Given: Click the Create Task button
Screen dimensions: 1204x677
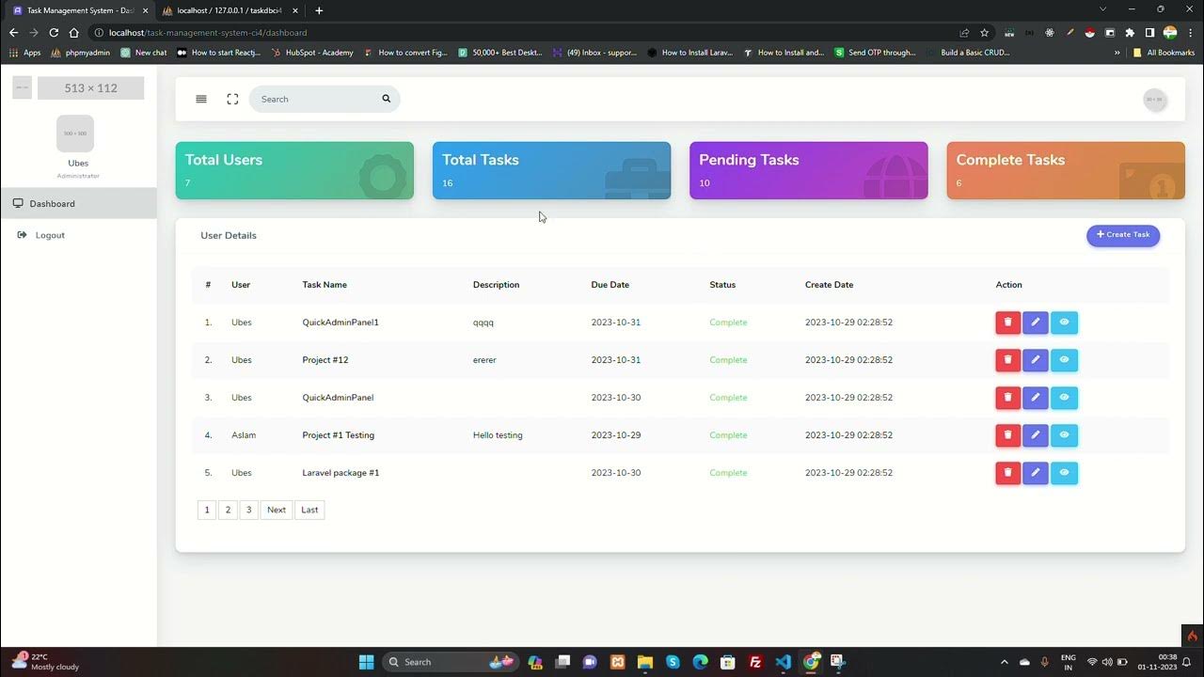Looking at the screenshot, I should (x=1123, y=235).
